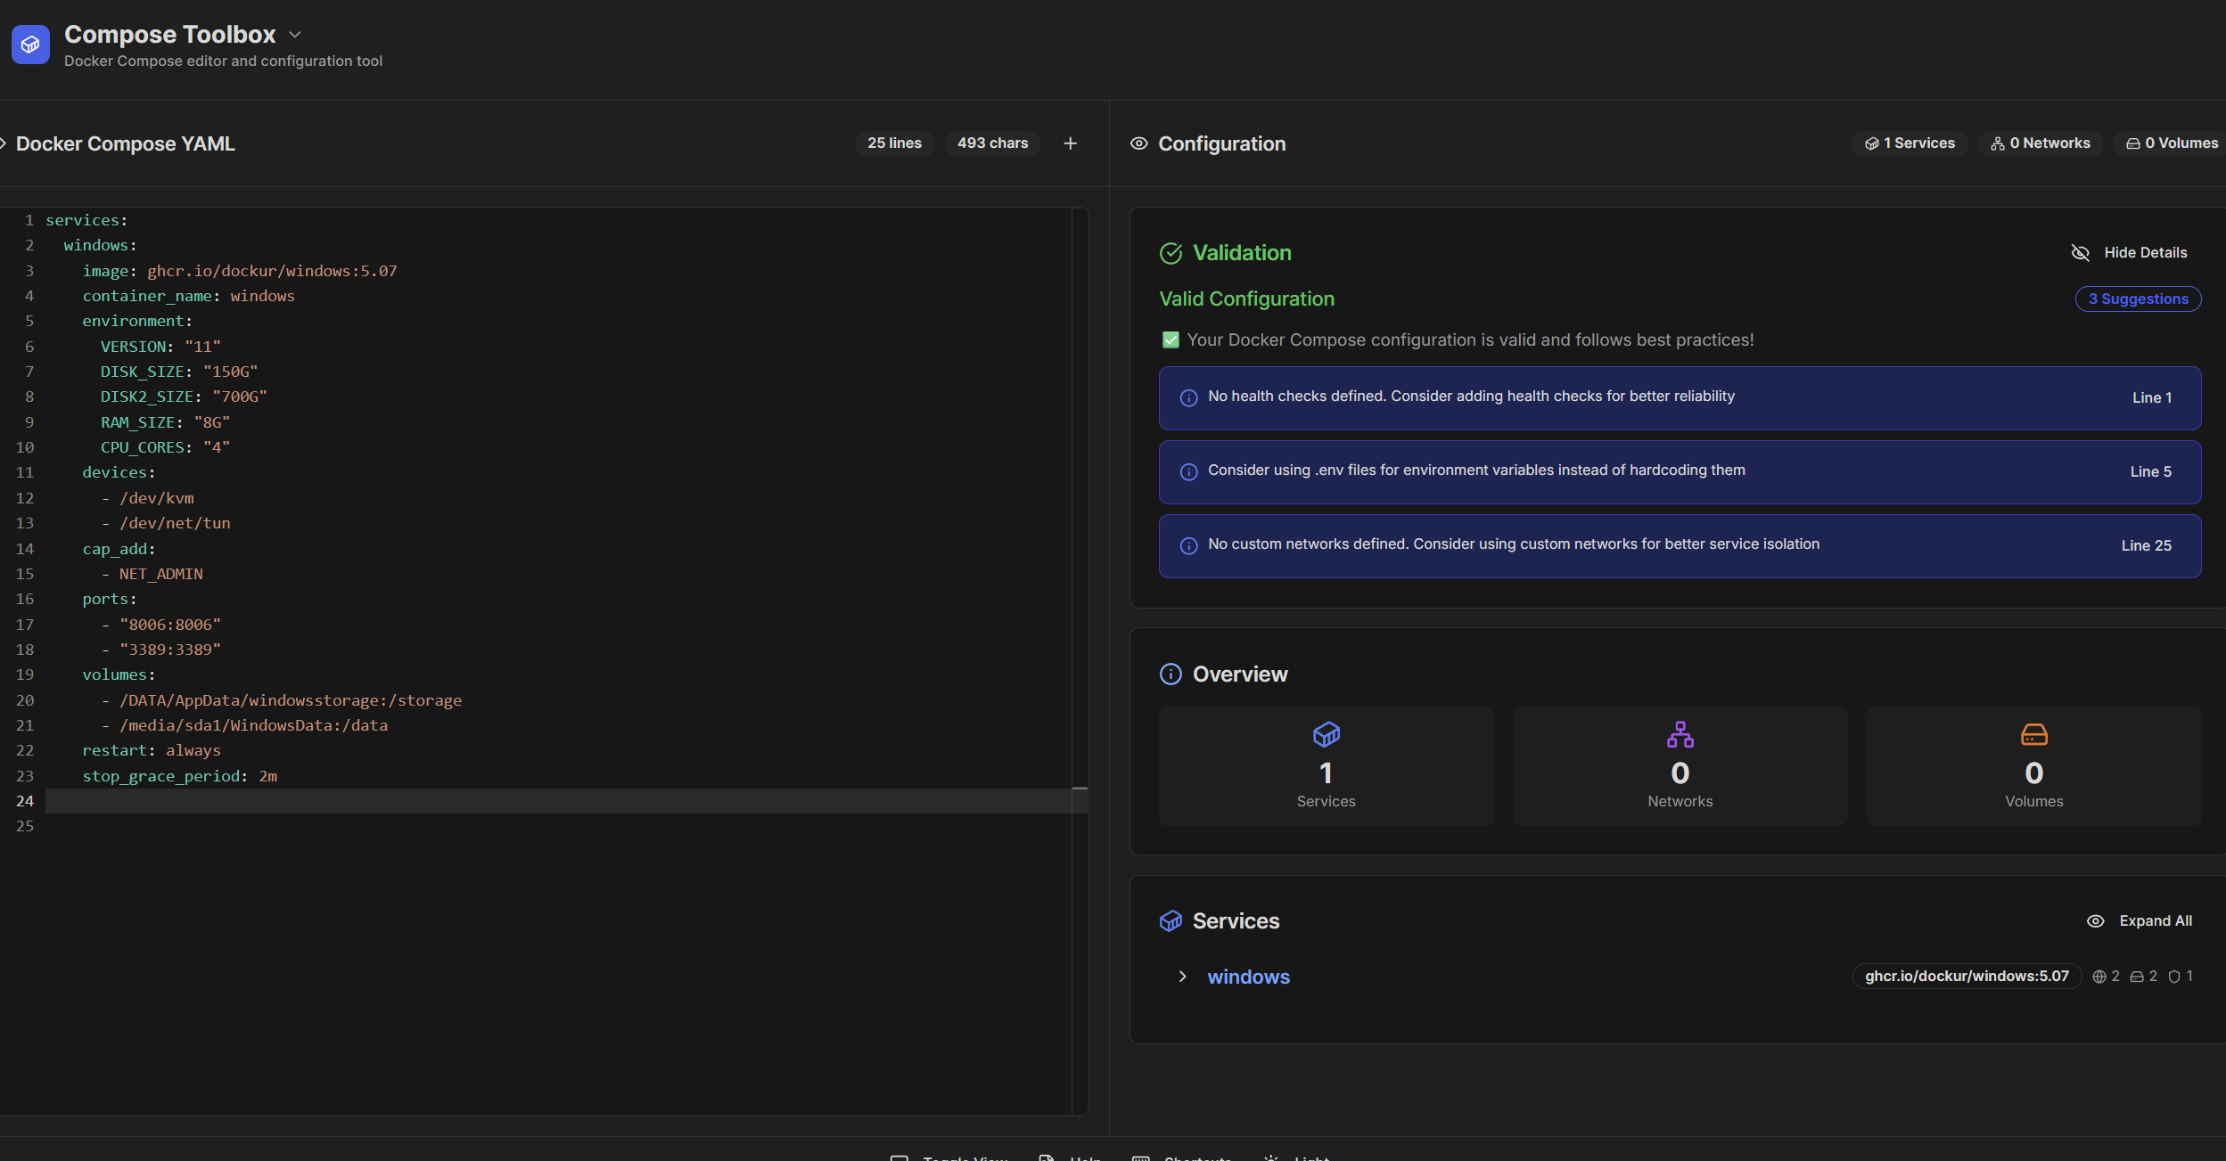Hide validation details

(x=2129, y=253)
